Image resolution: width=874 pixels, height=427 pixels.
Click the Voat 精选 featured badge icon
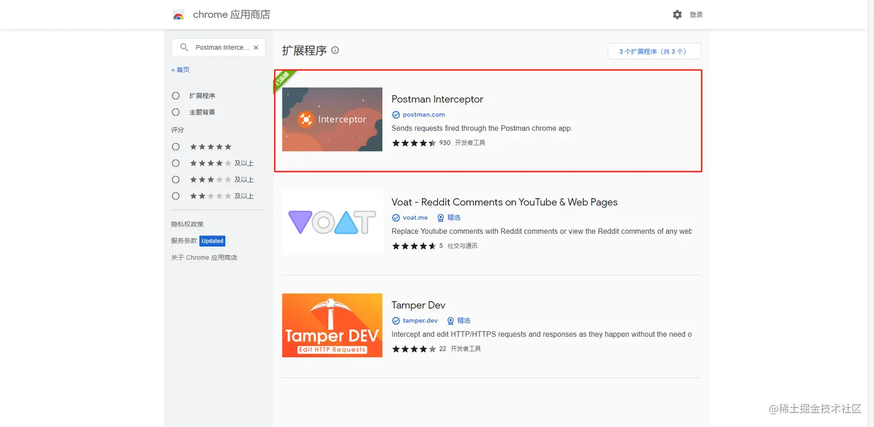click(x=441, y=218)
